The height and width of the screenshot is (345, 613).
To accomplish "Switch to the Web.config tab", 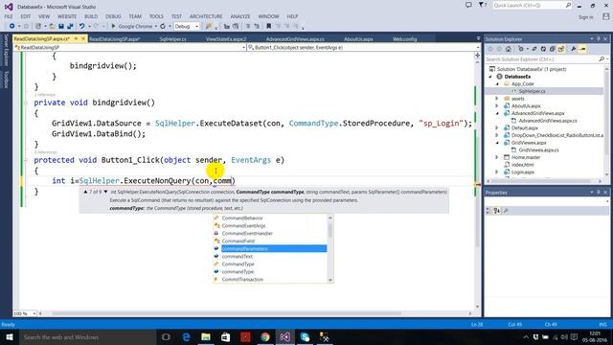I will [404, 39].
